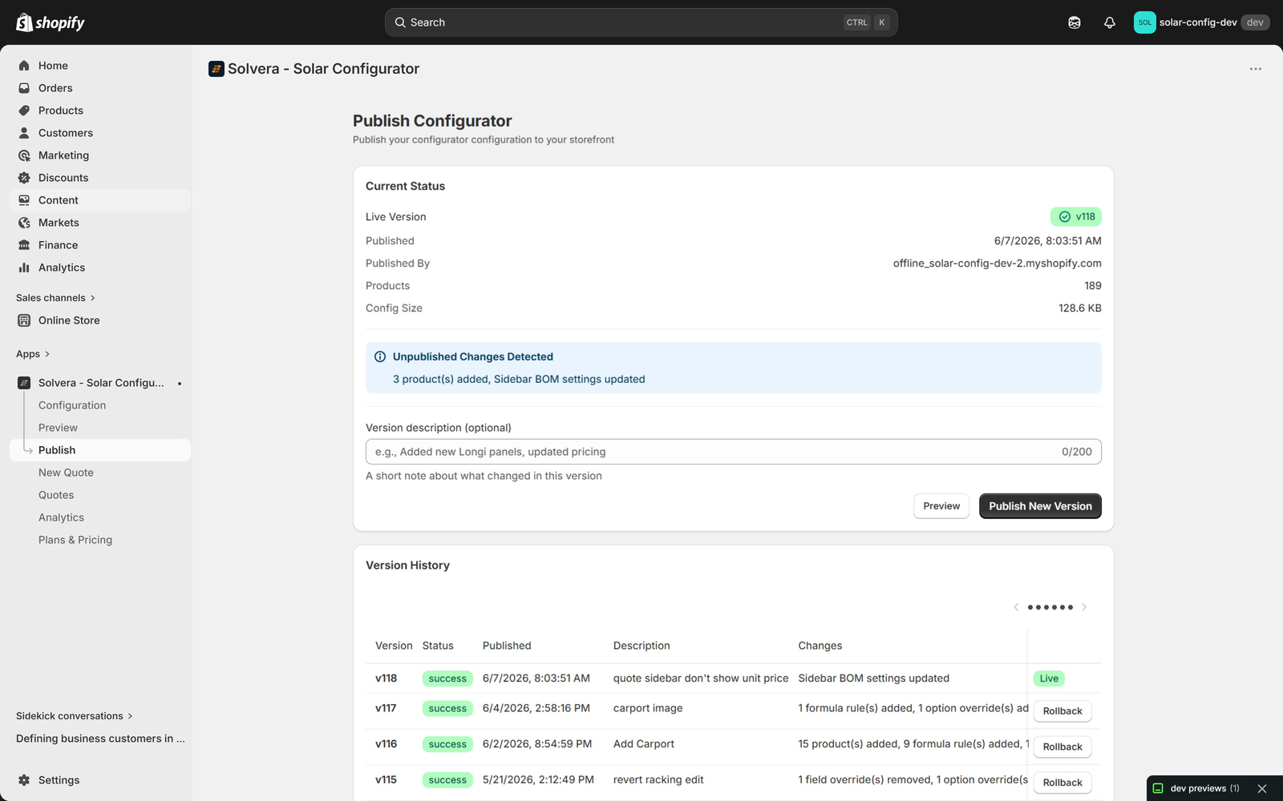The width and height of the screenshot is (1283, 801).
Task: Go to previous version history page
Action: point(1016,607)
